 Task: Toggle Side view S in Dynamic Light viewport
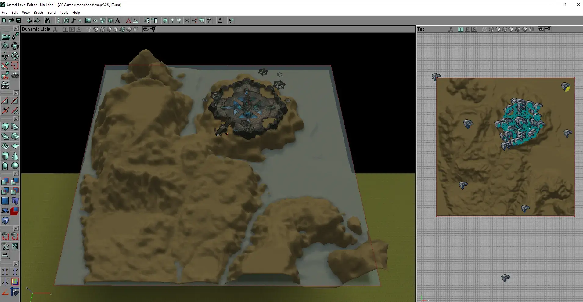tap(79, 29)
